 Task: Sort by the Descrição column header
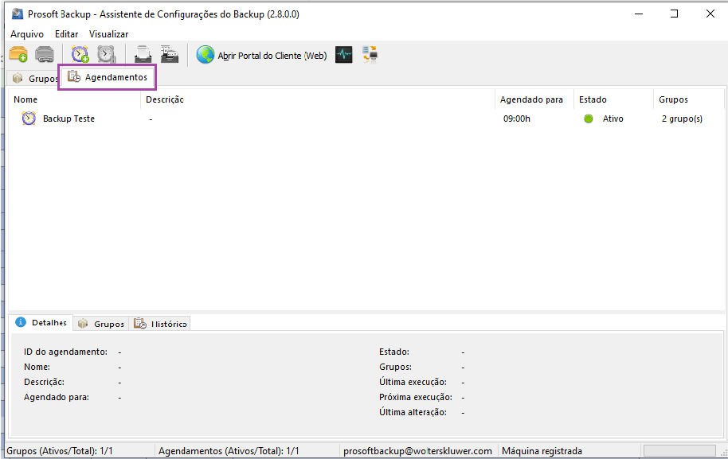click(x=318, y=99)
